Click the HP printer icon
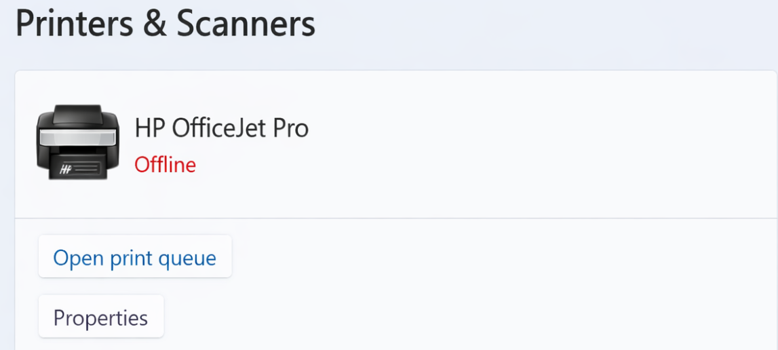 click(x=77, y=142)
